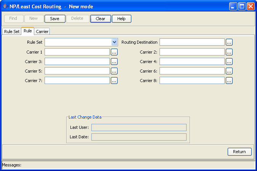Close the NP/Least Cost Routing window
Screen dimensions: 257x171
point(251,6)
